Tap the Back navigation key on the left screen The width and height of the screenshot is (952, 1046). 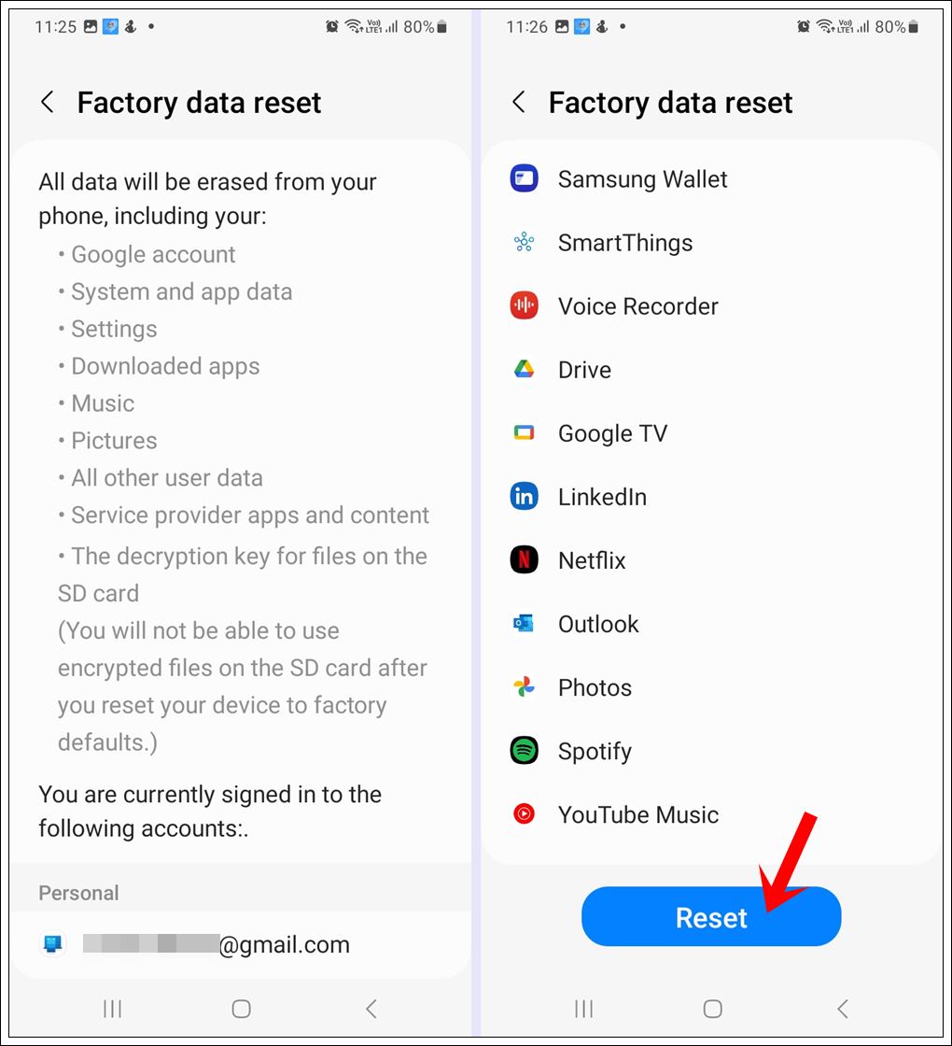371,1009
